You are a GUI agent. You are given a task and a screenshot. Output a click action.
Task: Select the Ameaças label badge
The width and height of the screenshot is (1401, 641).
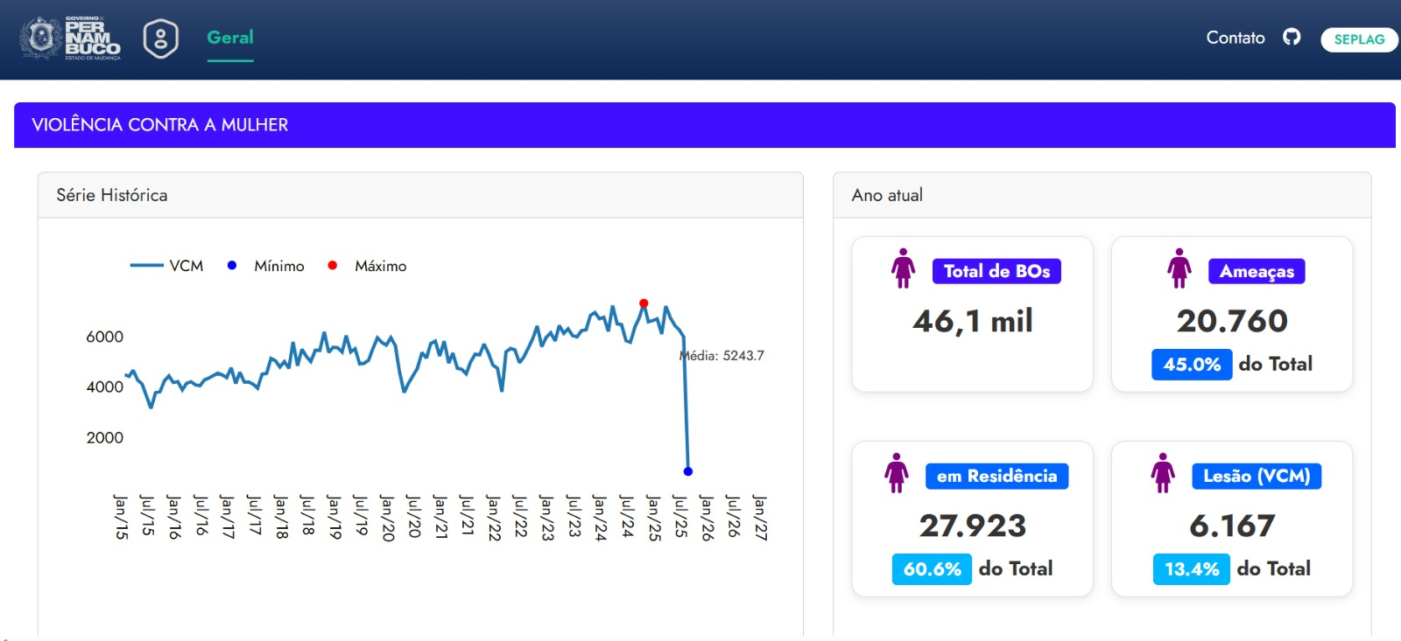[1257, 271]
